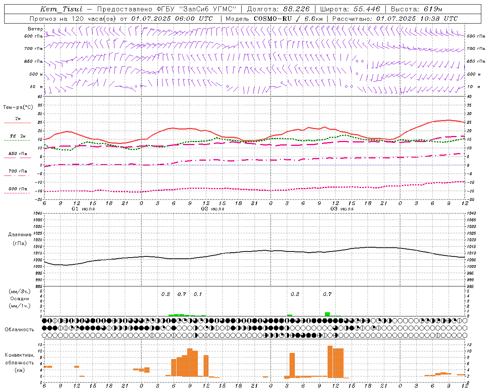Image resolution: width=487 pixels, height=389 pixels.
Task: Click the '500 м' wind level label beside 'Ветер' column
Action: 36,74
